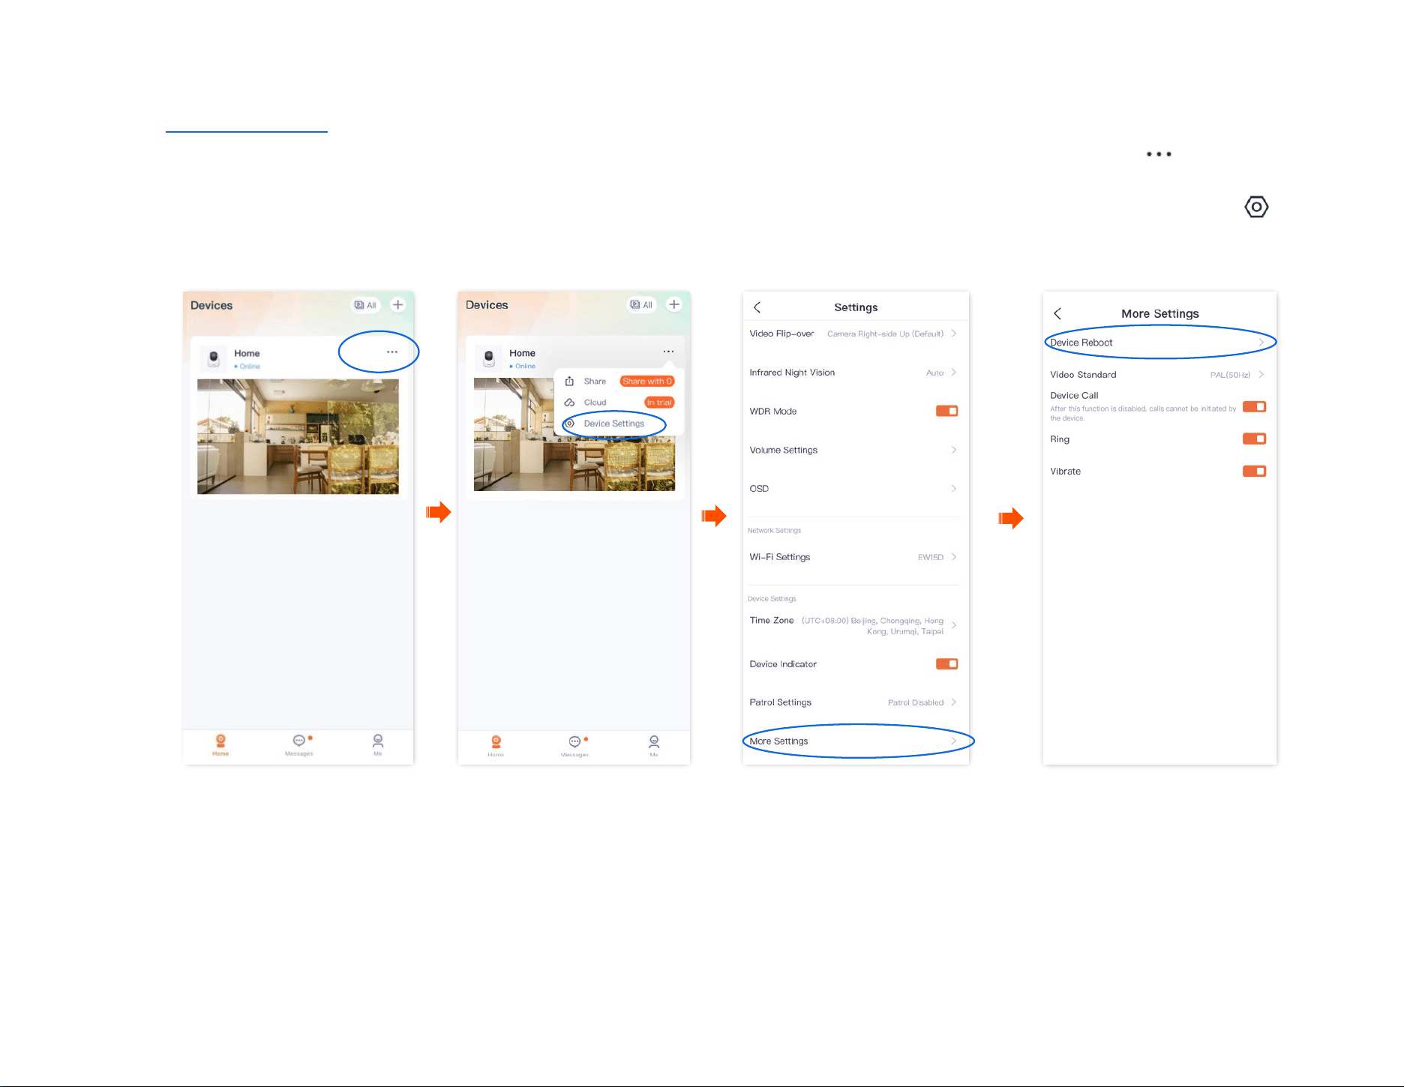This screenshot has width=1404, height=1087.
Task: Open Time Zone chevron
Action: coord(953,625)
